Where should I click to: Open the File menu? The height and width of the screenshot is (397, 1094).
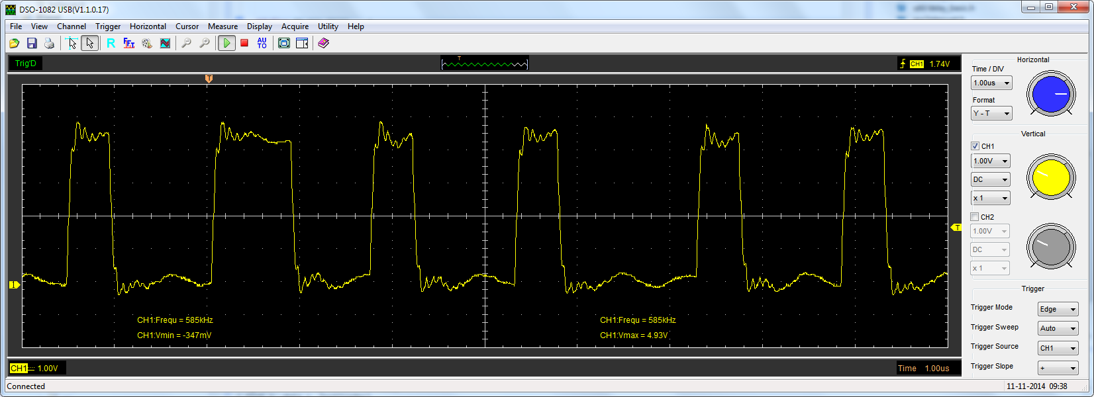16,26
